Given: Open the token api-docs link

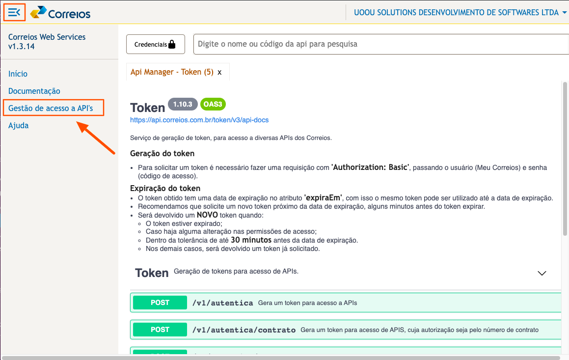Looking at the screenshot, I should (x=199, y=120).
